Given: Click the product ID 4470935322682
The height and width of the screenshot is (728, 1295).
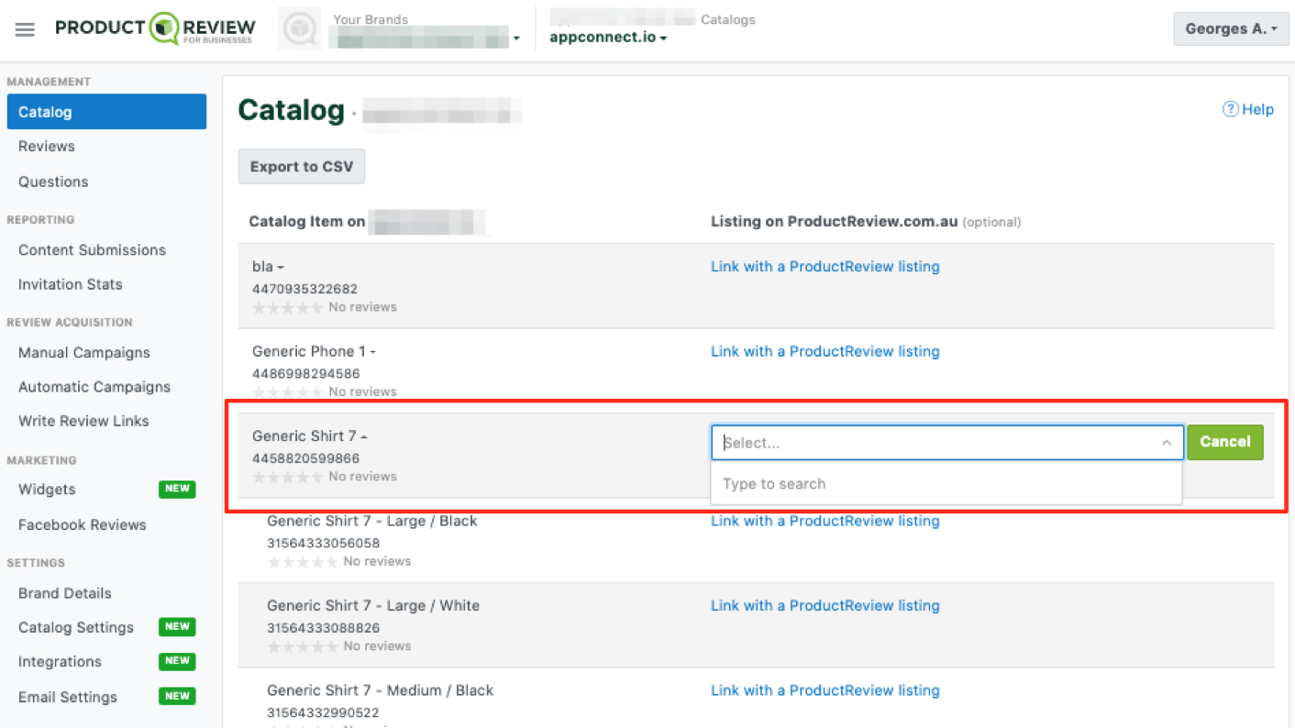Looking at the screenshot, I should tap(305, 289).
